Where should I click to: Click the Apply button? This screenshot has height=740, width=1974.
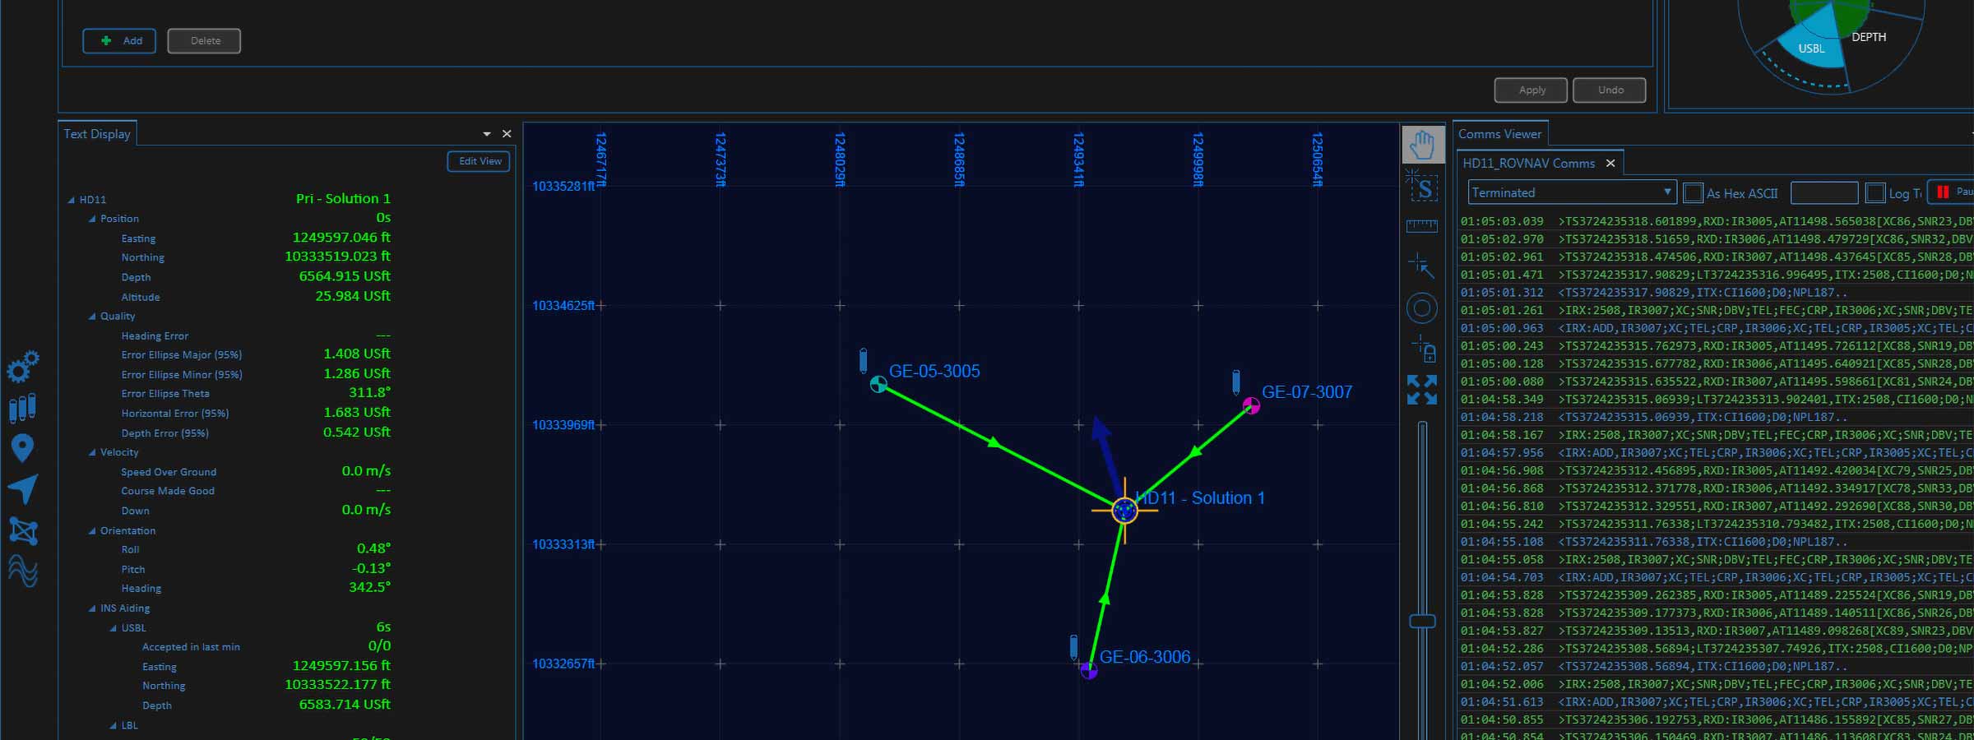[x=1531, y=90]
